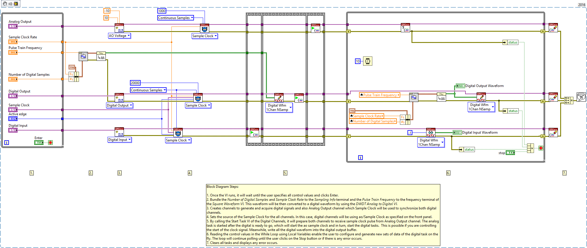Select top DAQmx Clear Task node
587x248 pixels.
click(x=553, y=28)
